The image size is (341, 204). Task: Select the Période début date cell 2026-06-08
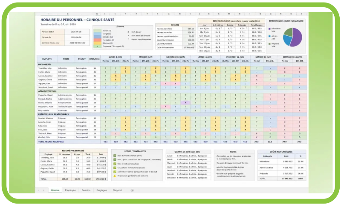(x=77, y=31)
